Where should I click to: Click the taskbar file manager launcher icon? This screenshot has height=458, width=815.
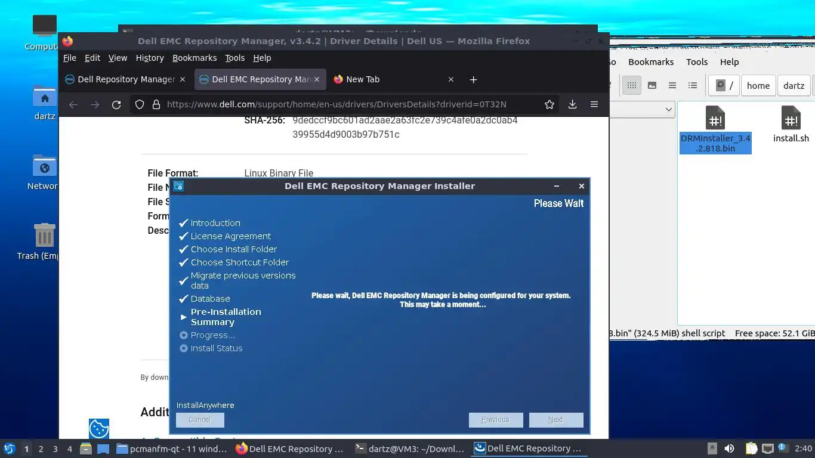click(x=86, y=449)
